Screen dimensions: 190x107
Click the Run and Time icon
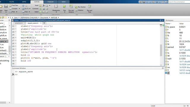coord(90,6)
